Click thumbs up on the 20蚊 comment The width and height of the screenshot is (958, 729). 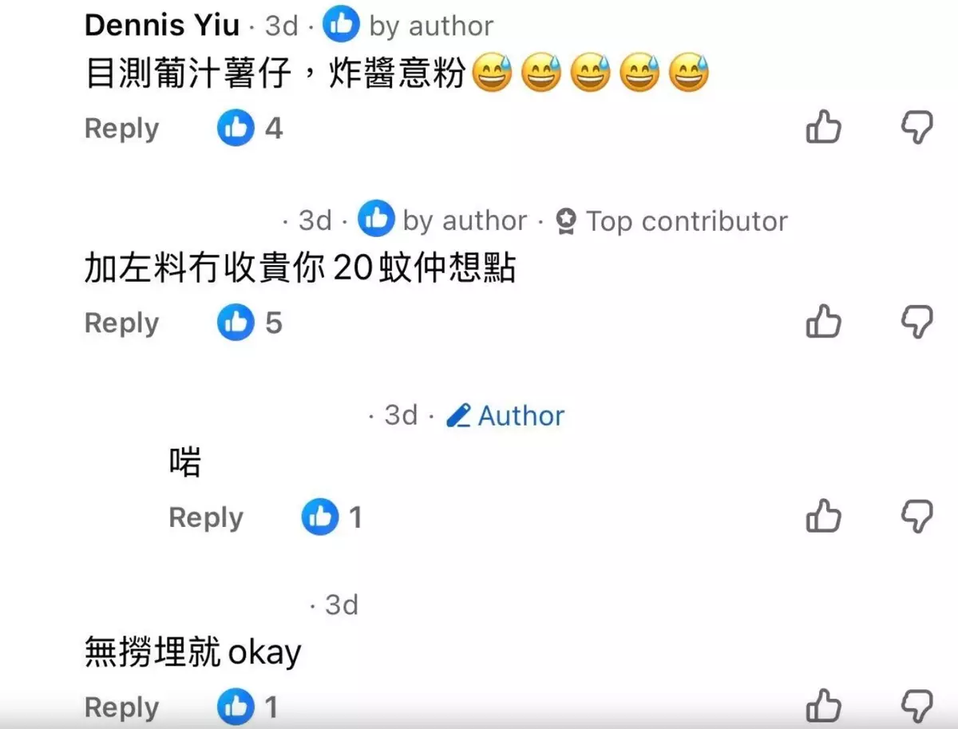coord(823,322)
